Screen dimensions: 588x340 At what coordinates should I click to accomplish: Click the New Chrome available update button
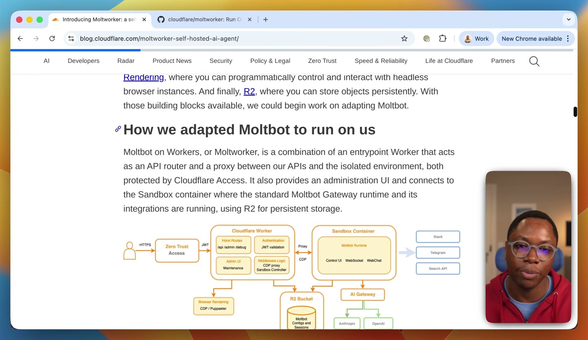pyautogui.click(x=532, y=38)
